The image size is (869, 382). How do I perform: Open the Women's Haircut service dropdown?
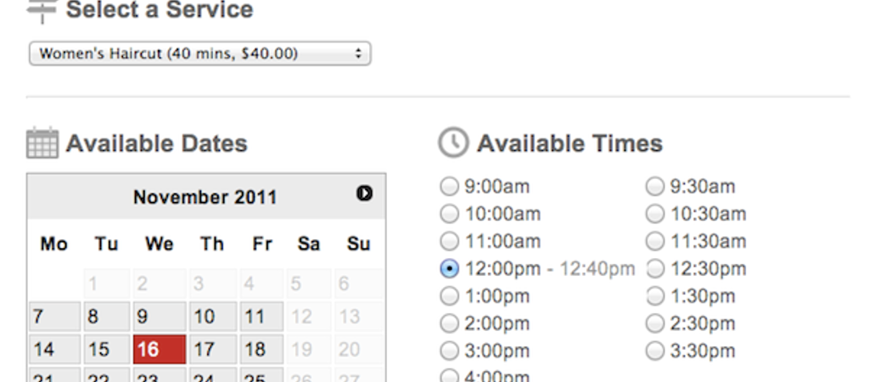pos(200,53)
